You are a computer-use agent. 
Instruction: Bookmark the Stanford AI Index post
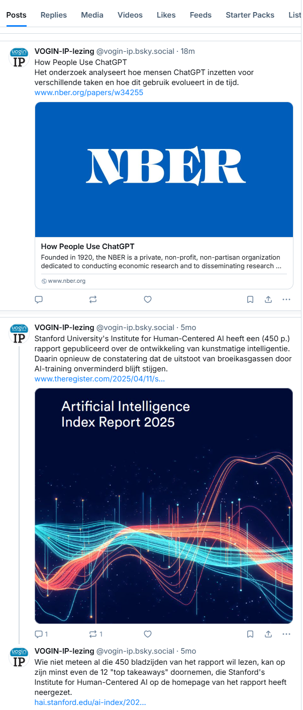tap(250, 634)
